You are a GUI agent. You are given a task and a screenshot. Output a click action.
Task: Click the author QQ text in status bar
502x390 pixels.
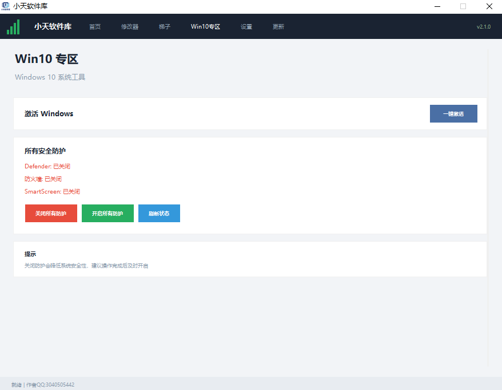point(50,384)
